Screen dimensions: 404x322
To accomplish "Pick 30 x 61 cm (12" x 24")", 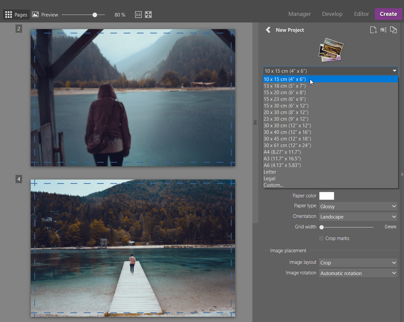I will click(x=330, y=145).
